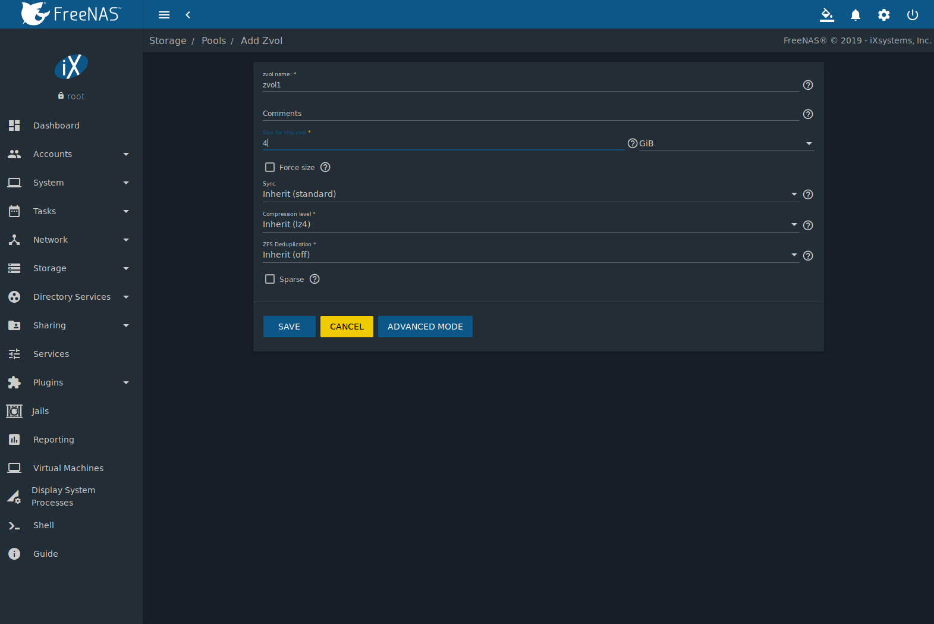The height and width of the screenshot is (624, 934).
Task: Open Virtual Machines in the sidebar
Action: [71, 468]
